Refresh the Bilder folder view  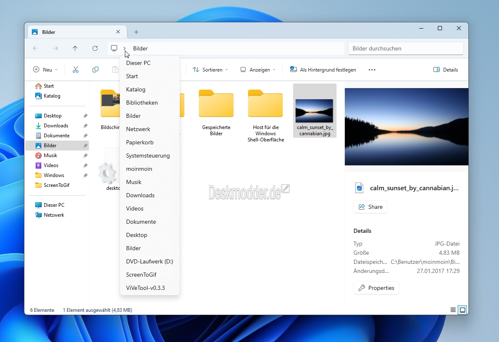pyautogui.click(x=95, y=48)
